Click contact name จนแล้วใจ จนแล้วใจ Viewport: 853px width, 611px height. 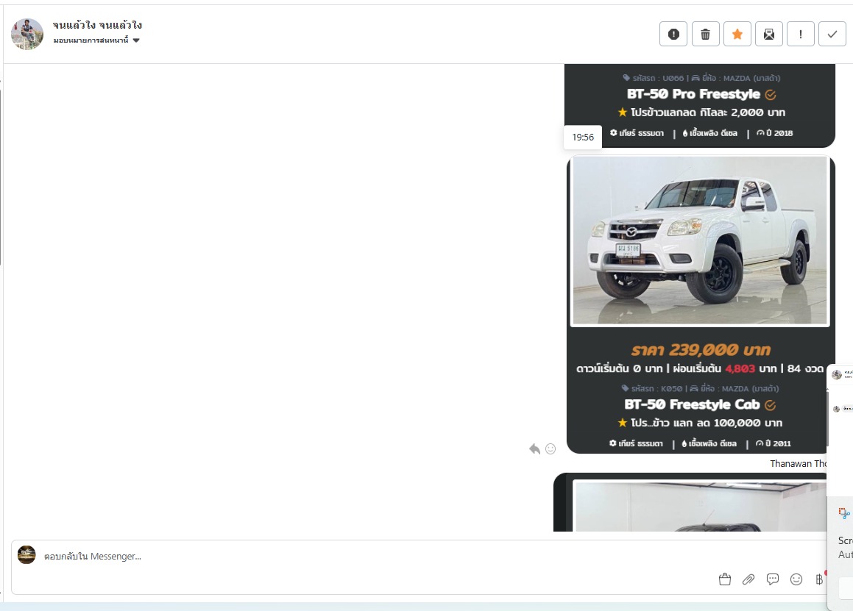[x=97, y=25]
